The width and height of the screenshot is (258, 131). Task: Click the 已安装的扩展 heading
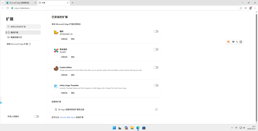coord(60,17)
